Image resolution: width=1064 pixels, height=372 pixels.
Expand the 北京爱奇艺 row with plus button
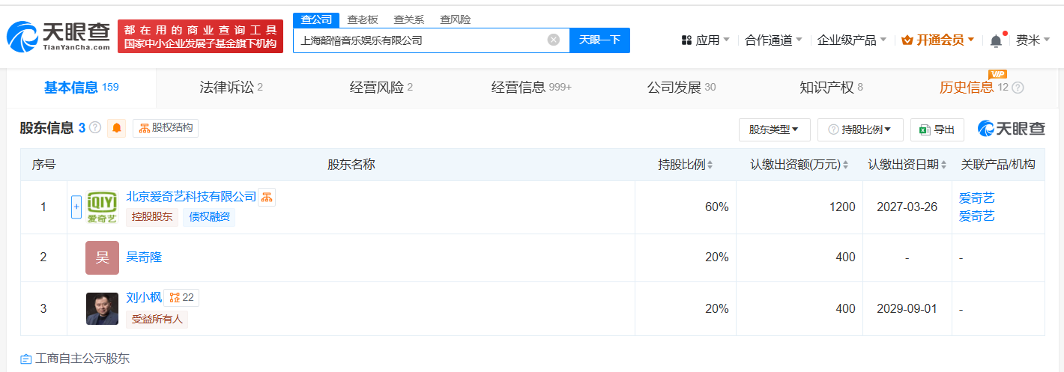(76, 207)
